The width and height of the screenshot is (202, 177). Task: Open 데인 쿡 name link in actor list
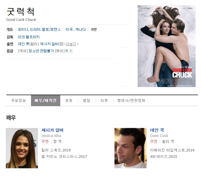pos(157,130)
